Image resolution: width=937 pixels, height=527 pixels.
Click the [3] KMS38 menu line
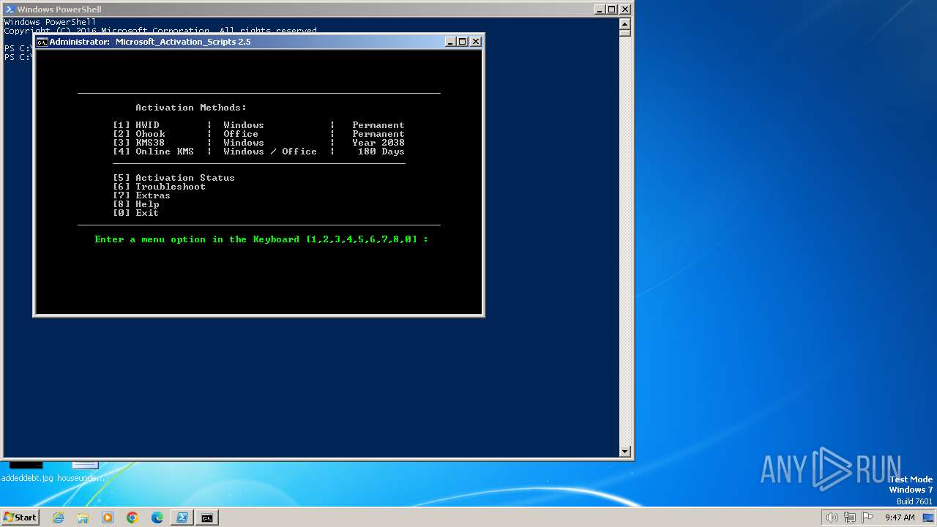(258, 143)
